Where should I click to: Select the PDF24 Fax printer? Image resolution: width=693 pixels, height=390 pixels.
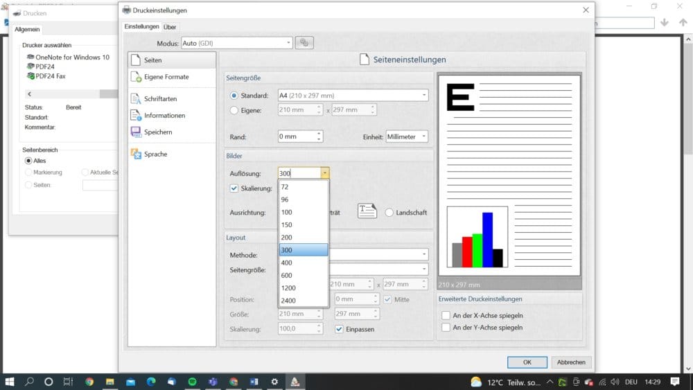(46, 76)
